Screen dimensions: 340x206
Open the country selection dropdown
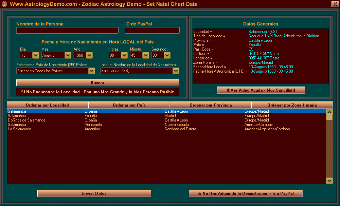click(x=92, y=71)
